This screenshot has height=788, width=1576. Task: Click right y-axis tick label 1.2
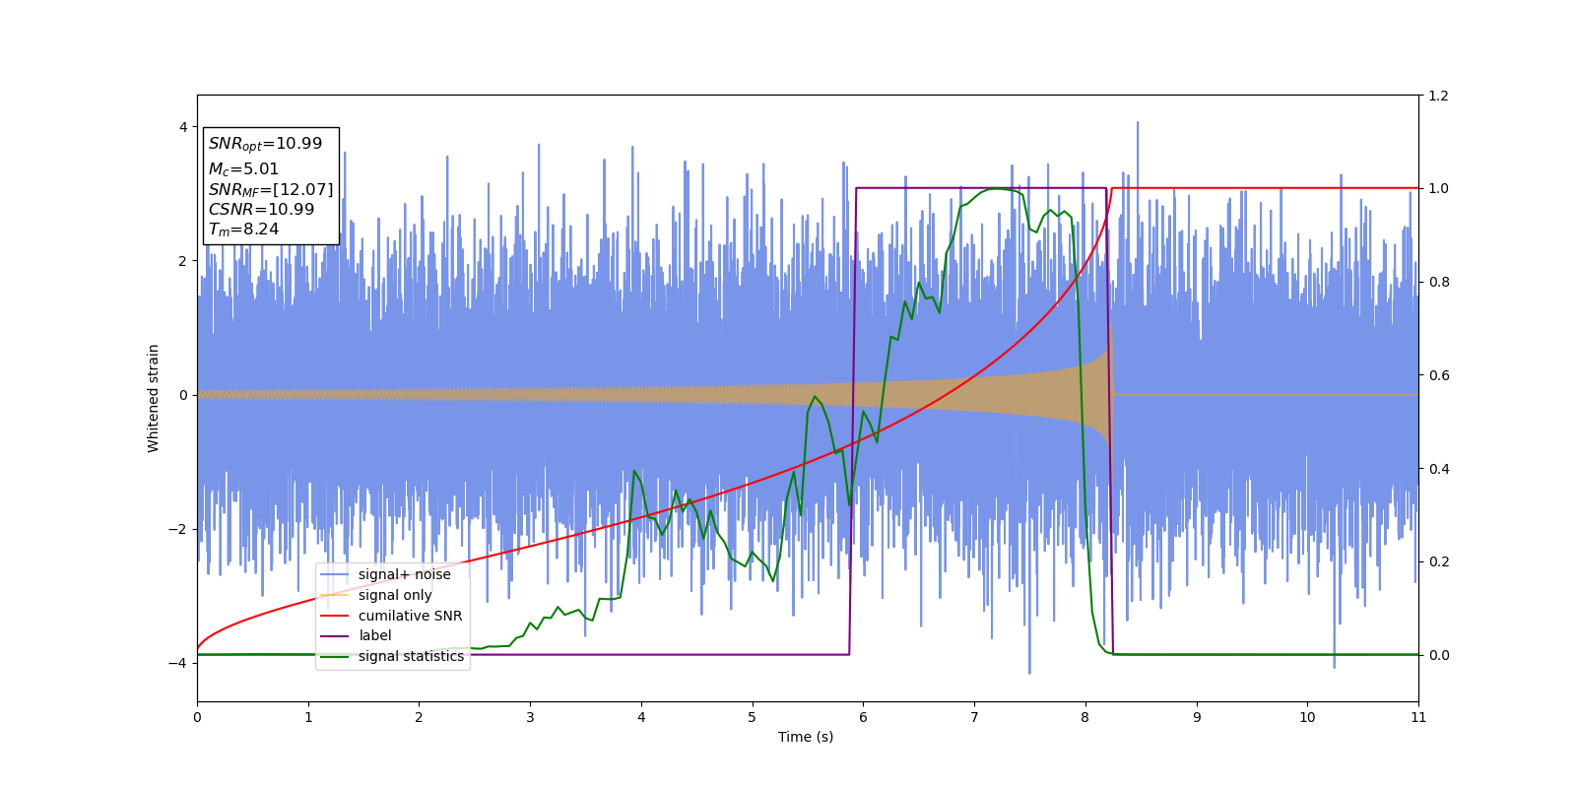pyautogui.click(x=1438, y=96)
